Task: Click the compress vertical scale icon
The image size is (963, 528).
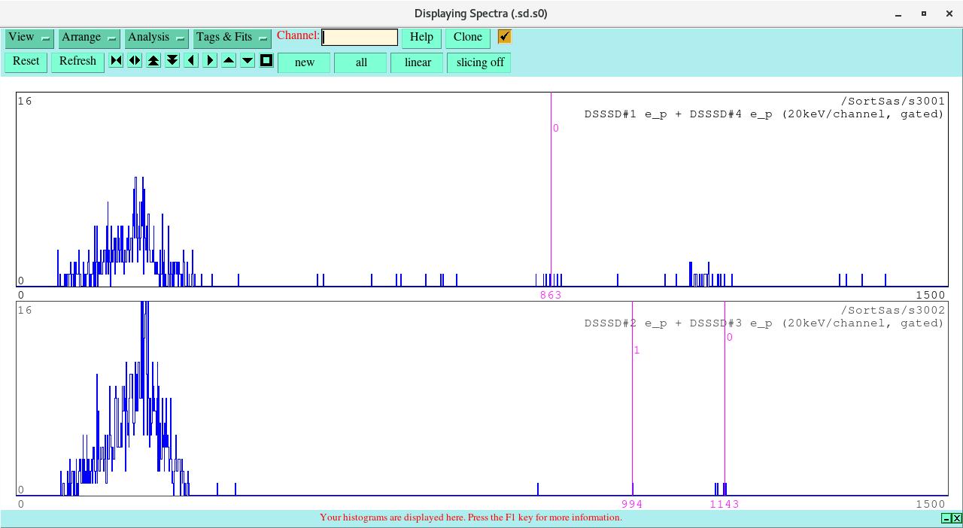Action: coord(172,60)
